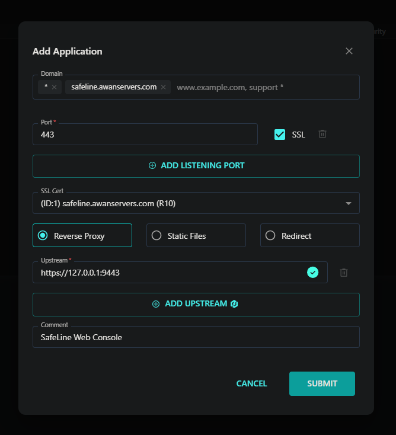396x435 pixels.
Task: Select the Redirect option
Action: click(310, 235)
